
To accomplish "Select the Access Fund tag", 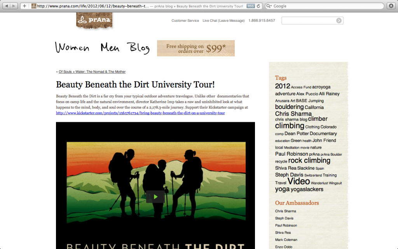I will pos(301,87).
